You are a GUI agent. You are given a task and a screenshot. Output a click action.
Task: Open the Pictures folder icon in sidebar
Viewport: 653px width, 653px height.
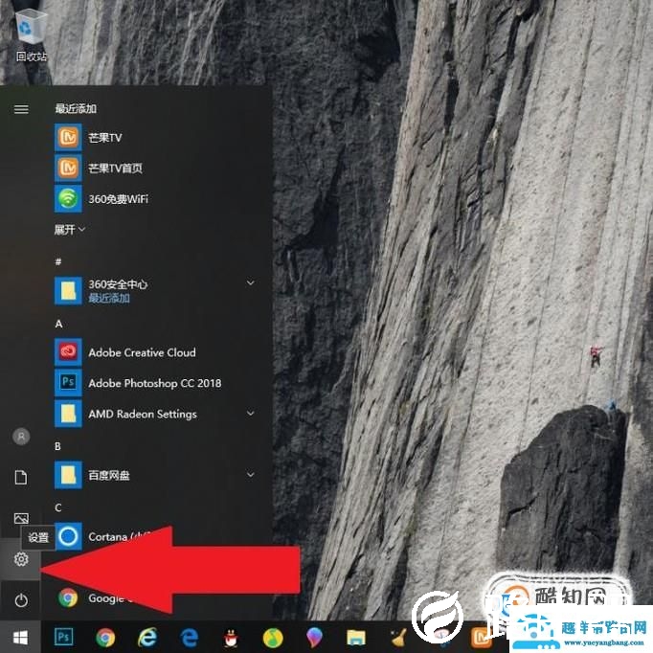pos(21,518)
